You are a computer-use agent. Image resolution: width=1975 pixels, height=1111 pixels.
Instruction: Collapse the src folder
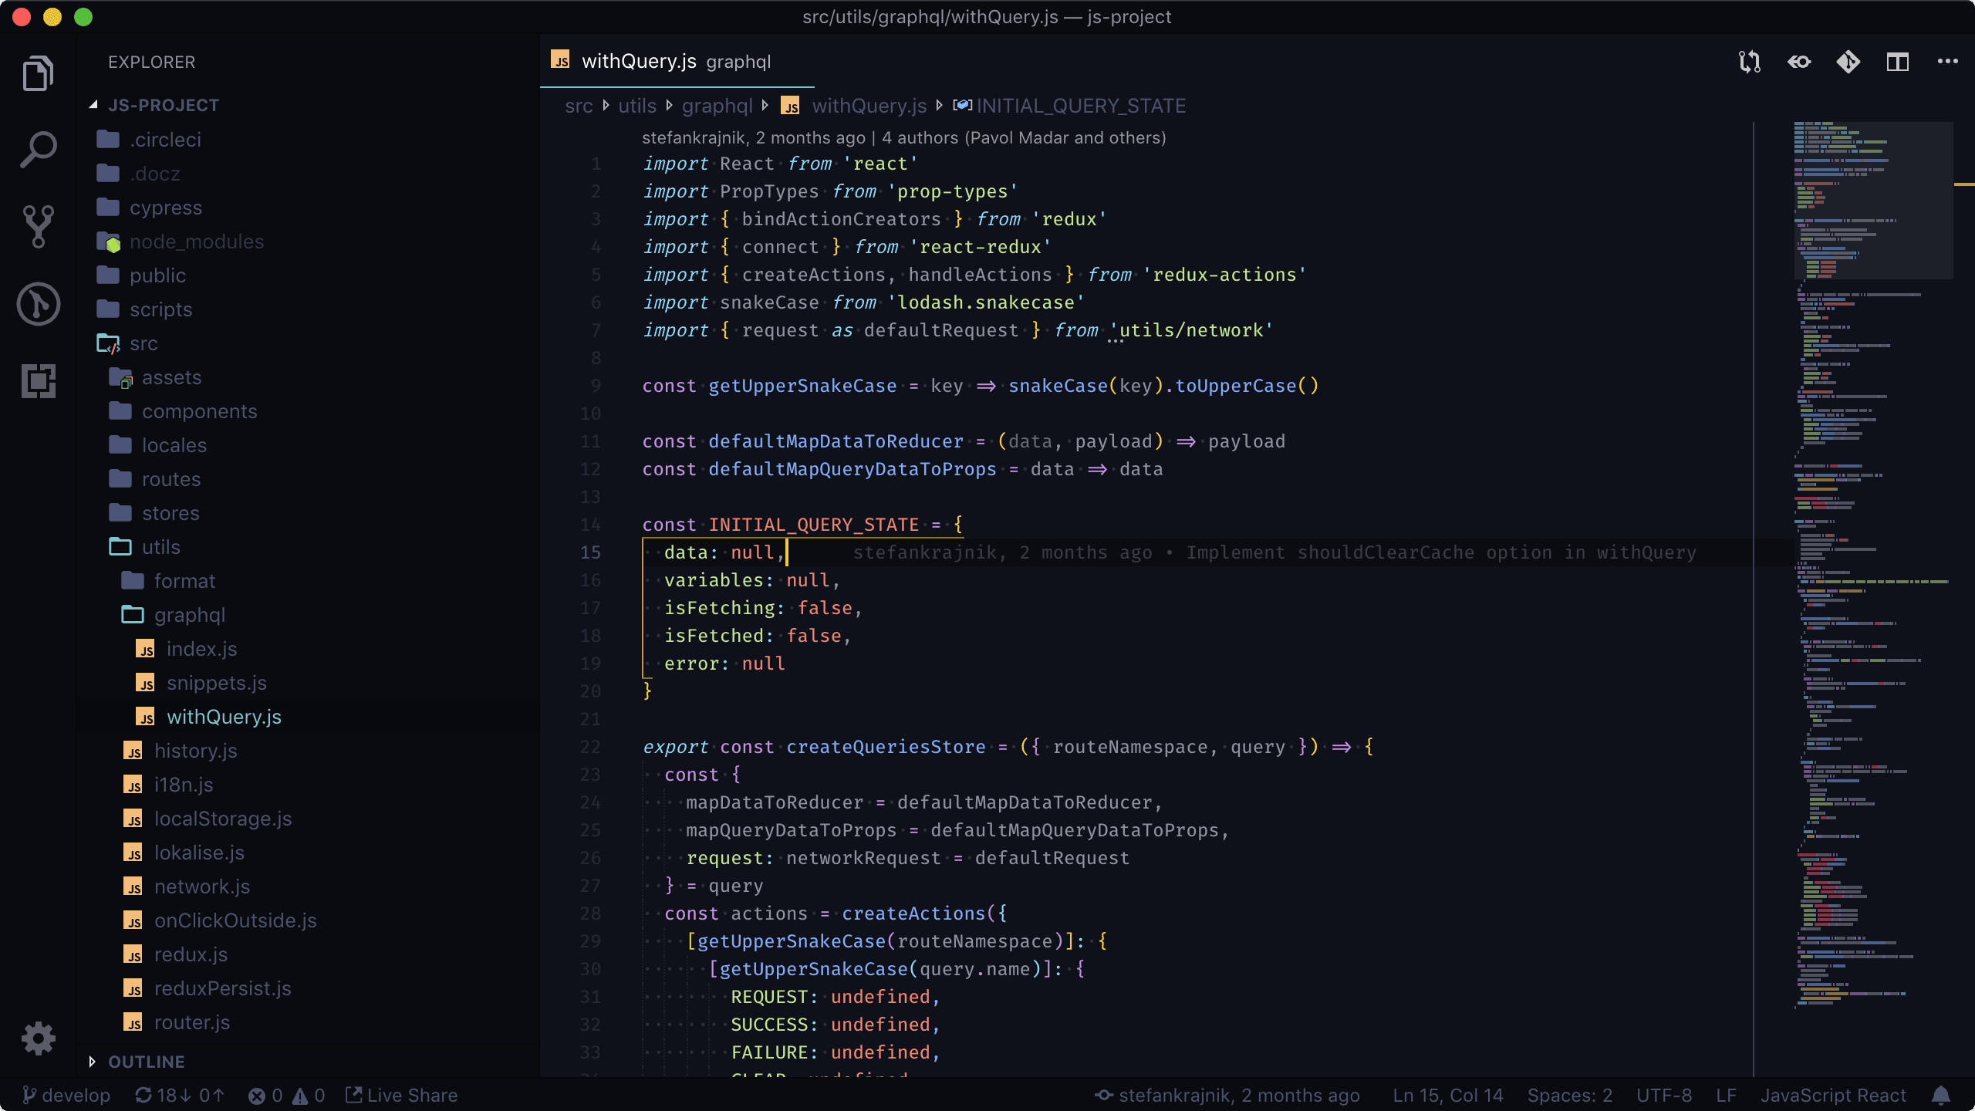point(309,343)
